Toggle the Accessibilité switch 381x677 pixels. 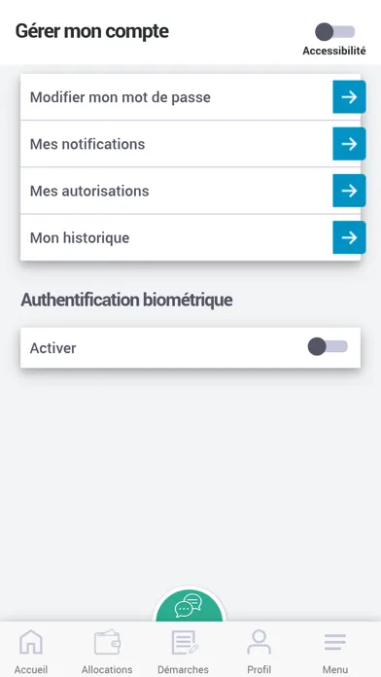click(334, 32)
